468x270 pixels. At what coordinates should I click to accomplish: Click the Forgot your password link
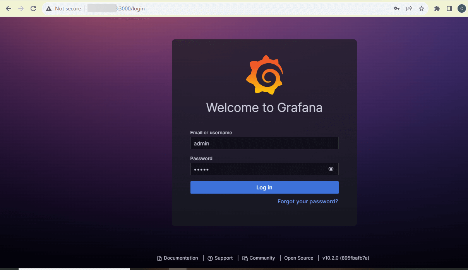(x=307, y=201)
